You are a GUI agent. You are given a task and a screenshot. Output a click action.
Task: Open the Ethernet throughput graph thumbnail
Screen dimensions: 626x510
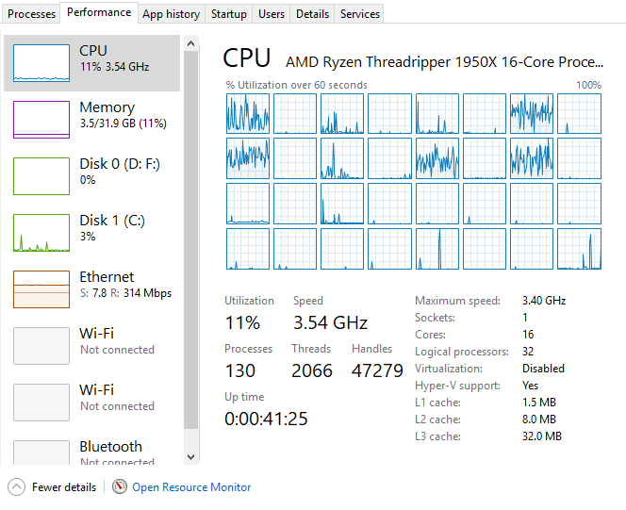click(x=41, y=288)
